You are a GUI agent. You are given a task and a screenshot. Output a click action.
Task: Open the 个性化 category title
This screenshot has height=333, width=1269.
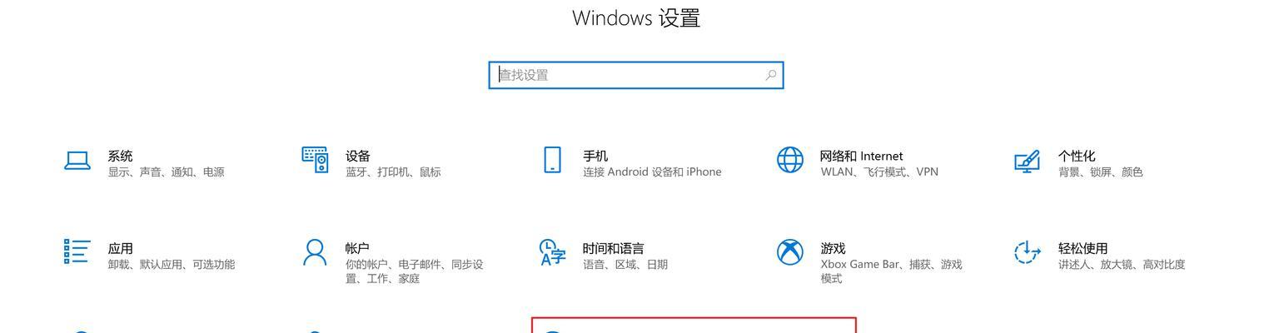1077,156
